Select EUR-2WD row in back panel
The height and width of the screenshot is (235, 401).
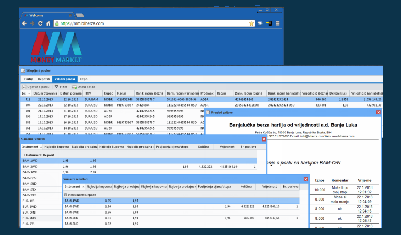point(42,207)
